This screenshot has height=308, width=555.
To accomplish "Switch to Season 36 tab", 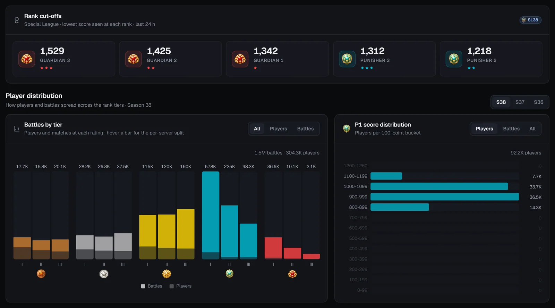I will (539, 102).
